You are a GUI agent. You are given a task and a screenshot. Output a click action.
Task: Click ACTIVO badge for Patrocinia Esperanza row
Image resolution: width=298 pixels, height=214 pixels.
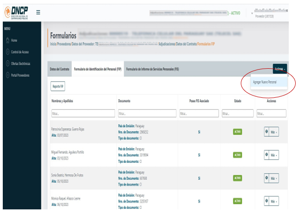tap(238, 132)
